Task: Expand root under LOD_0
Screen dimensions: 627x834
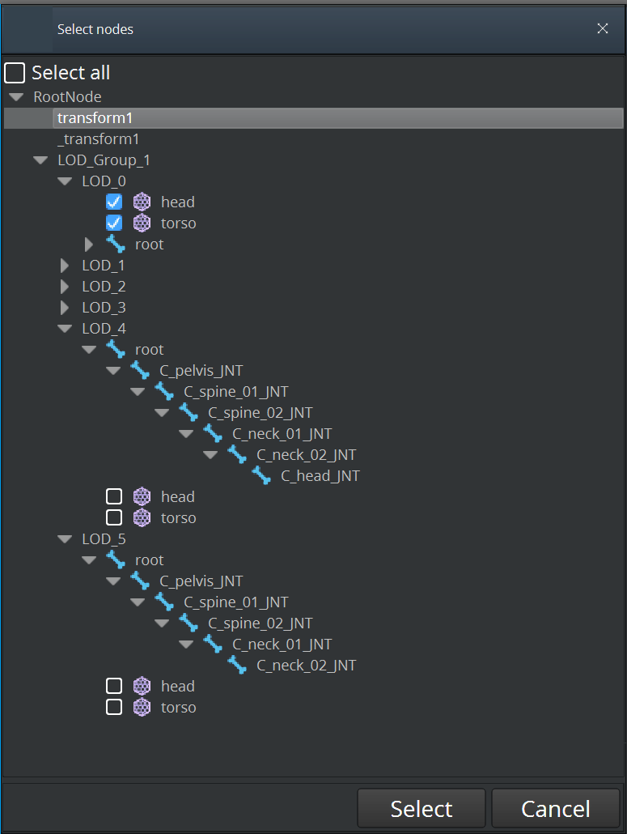Action: (x=89, y=244)
